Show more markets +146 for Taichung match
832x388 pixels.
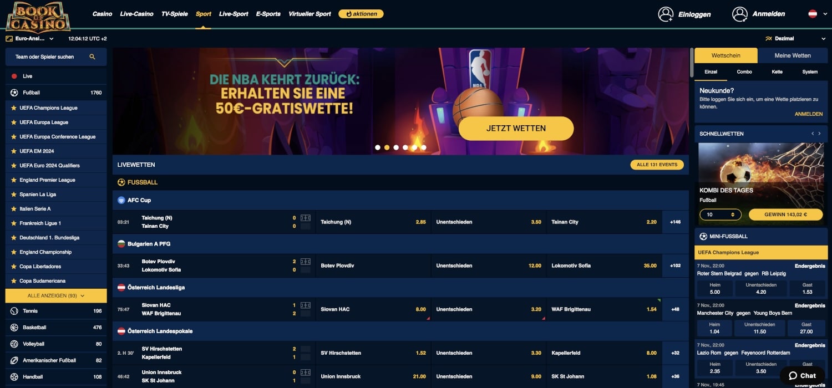point(675,222)
